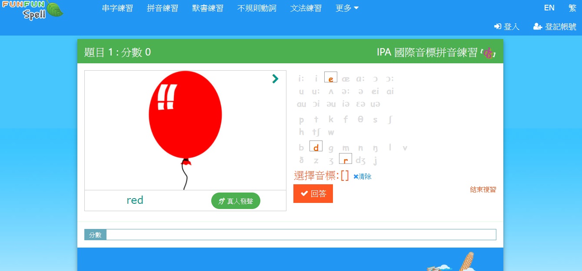Click the phonetic symbol ɛə
The height and width of the screenshot is (271, 582).
coord(360,104)
